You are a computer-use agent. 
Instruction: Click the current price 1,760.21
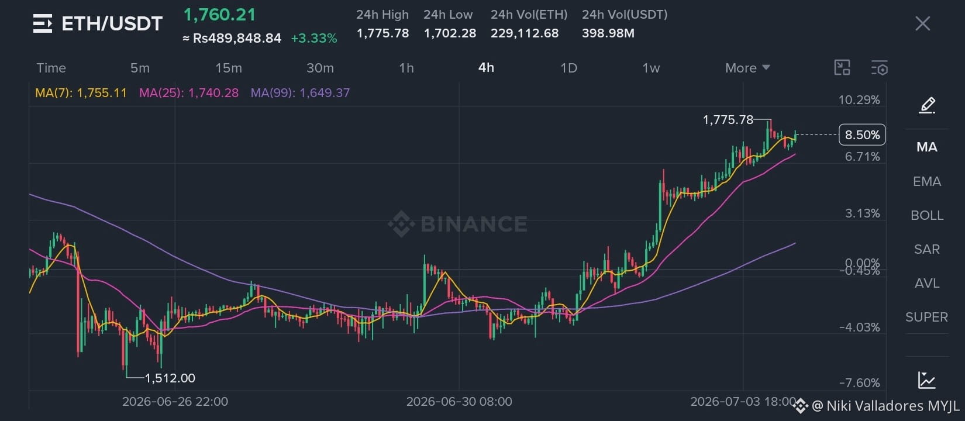(219, 15)
